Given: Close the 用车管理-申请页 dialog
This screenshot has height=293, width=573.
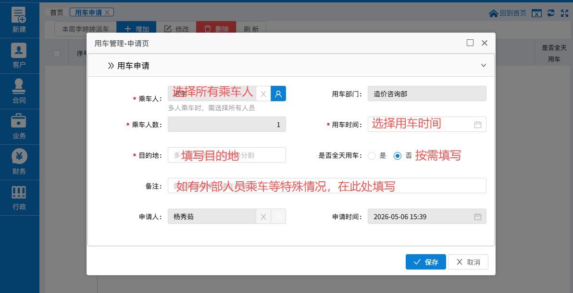Looking at the screenshot, I should 485,43.
